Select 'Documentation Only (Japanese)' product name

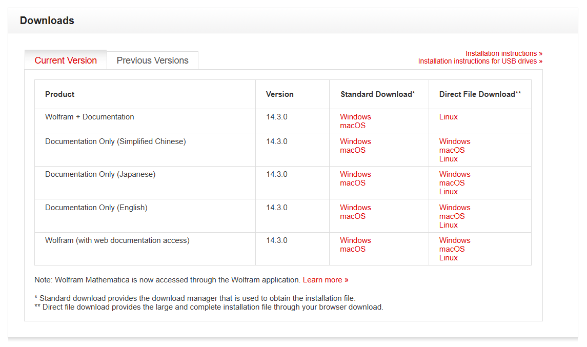100,174
